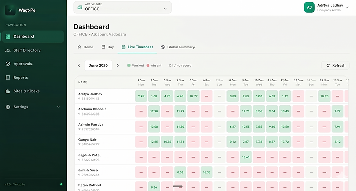Image resolution: width=356 pixels, height=191 pixels.
Task: Go to Approvals section
Action: [33, 64]
